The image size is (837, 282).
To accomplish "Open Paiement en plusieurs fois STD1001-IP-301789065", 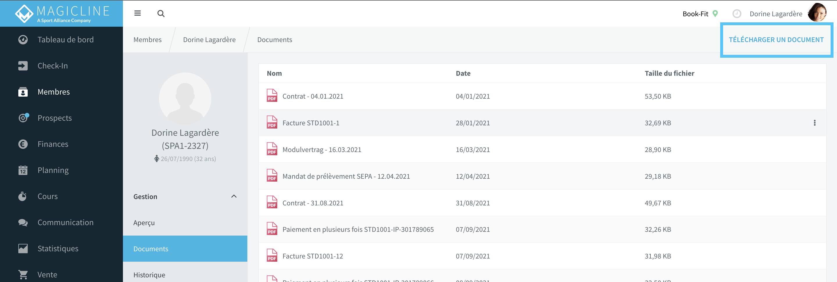I will click(358, 229).
